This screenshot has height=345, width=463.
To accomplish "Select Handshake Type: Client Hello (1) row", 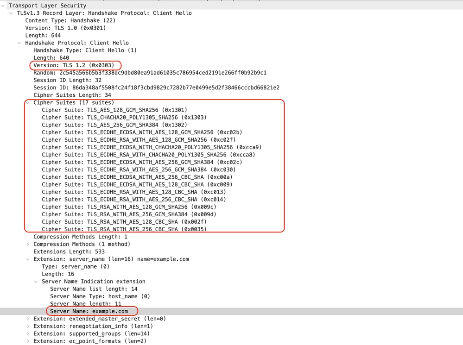I will pyautogui.click(x=85, y=50).
